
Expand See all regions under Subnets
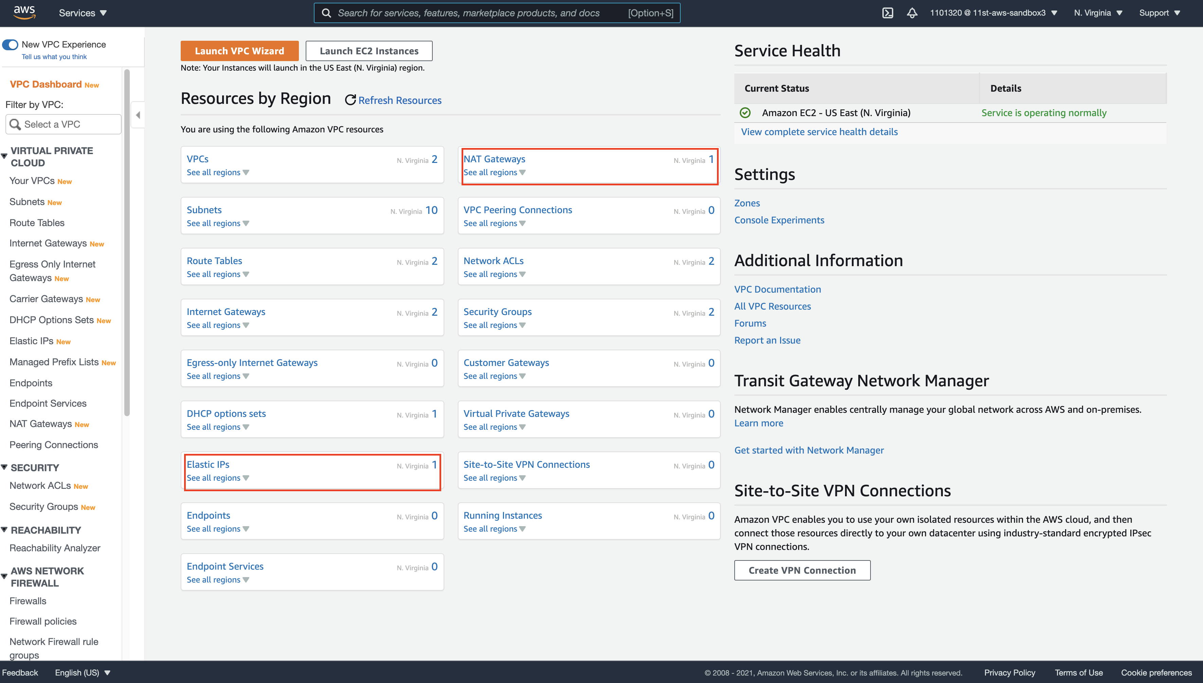(x=218, y=223)
